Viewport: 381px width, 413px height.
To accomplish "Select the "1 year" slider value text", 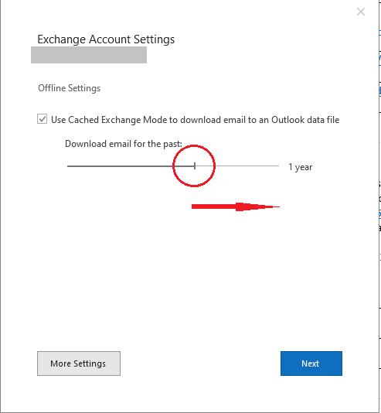I will click(x=300, y=167).
